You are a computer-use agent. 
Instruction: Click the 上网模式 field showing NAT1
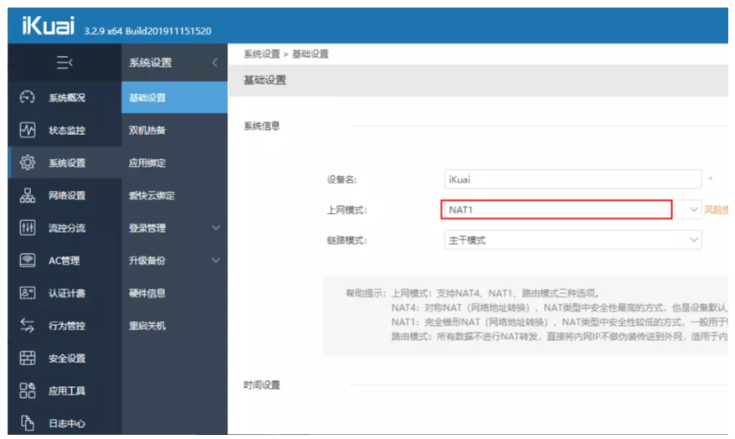(556, 209)
